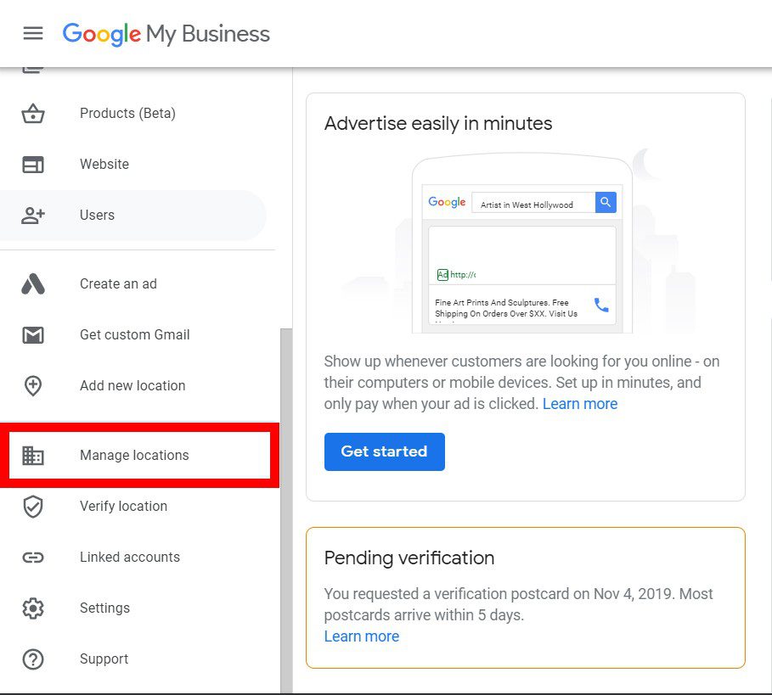Click the green Ad badge in illustration

pyautogui.click(x=442, y=274)
